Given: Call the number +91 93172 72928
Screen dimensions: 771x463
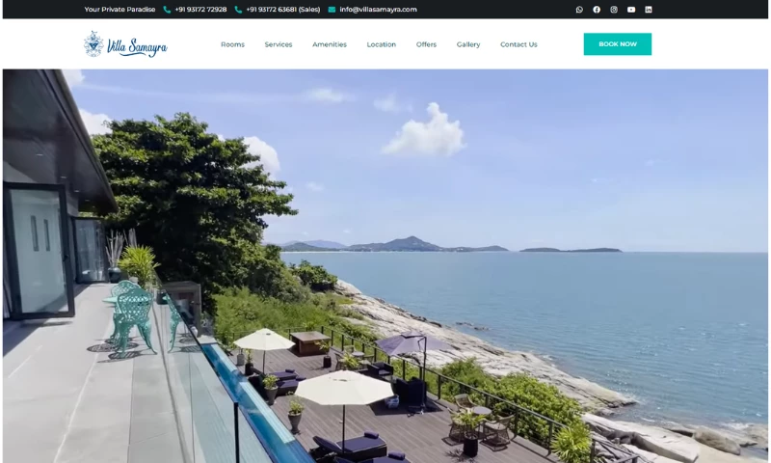Looking at the screenshot, I should pyautogui.click(x=200, y=10).
